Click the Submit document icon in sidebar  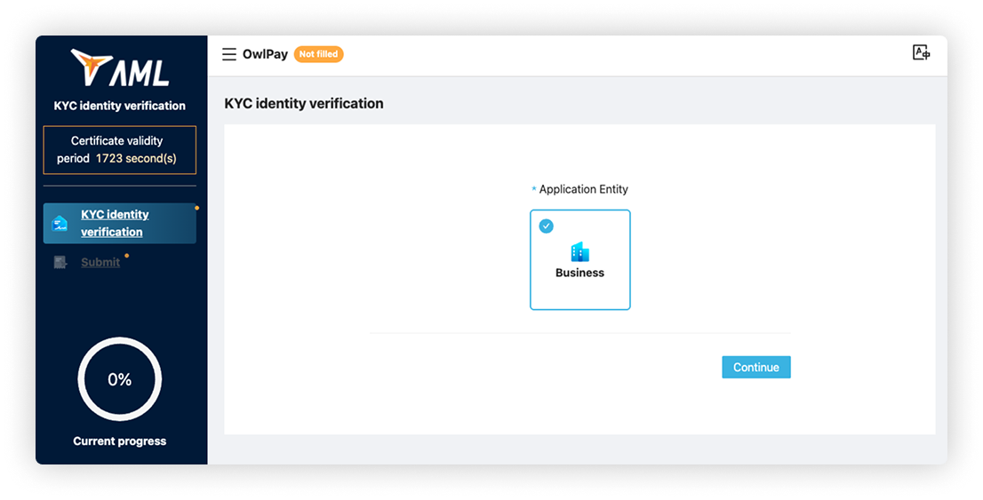tap(60, 262)
